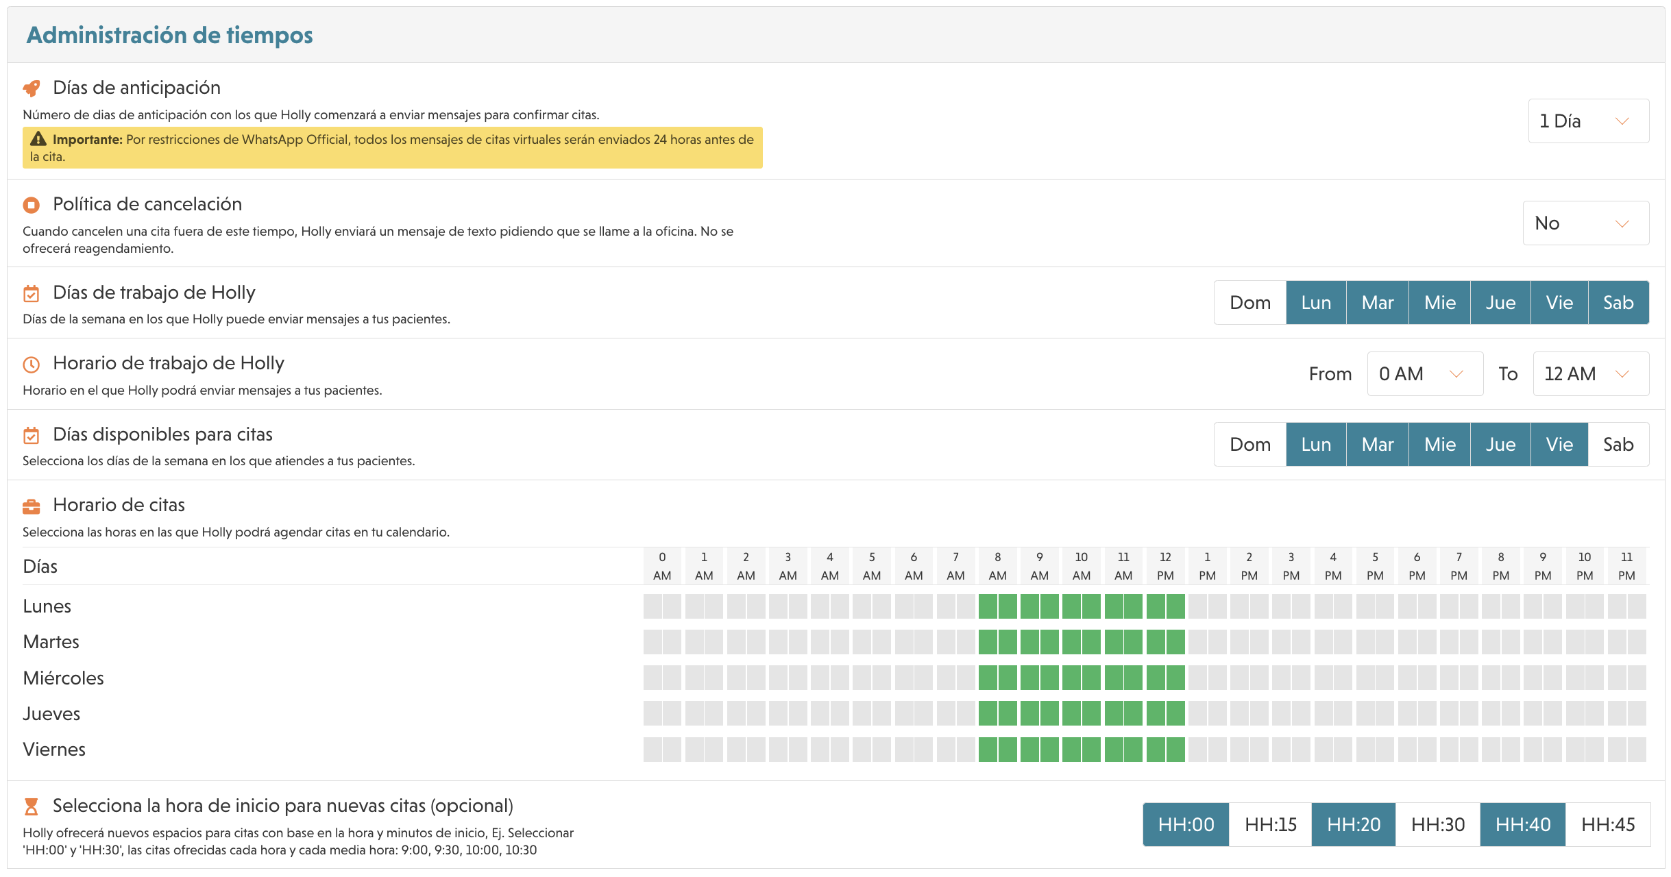Deselect the HH:20 start time option
Image resolution: width=1671 pixels, height=877 pixels.
[1354, 825]
